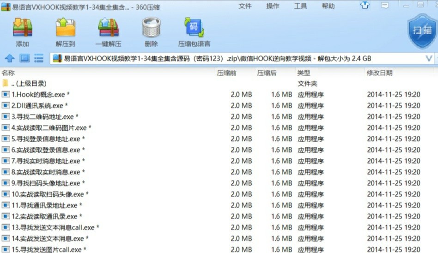Expand the address path dropdown arrow
Image resolution: width=438 pixels, height=253 pixels.
[x=429, y=58]
